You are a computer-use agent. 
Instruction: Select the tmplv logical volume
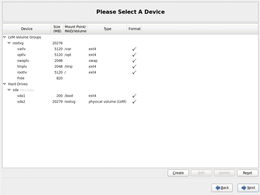click(22, 67)
